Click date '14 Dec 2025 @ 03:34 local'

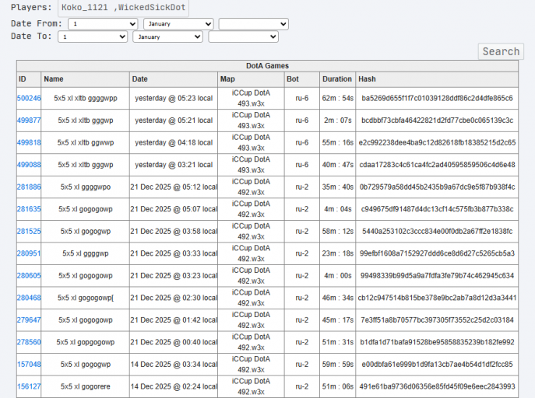(x=174, y=365)
